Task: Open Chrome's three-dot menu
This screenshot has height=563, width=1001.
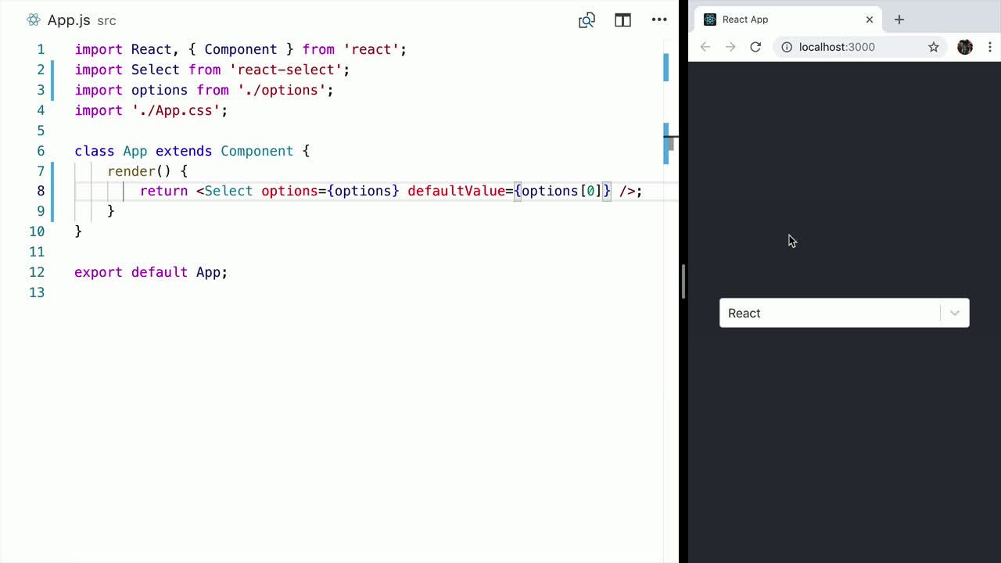Action: point(991,47)
